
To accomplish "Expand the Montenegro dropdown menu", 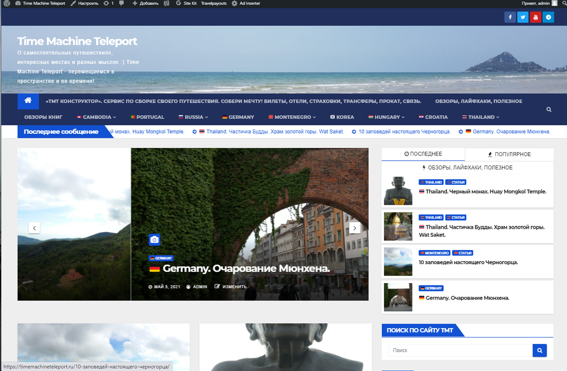I will (292, 117).
